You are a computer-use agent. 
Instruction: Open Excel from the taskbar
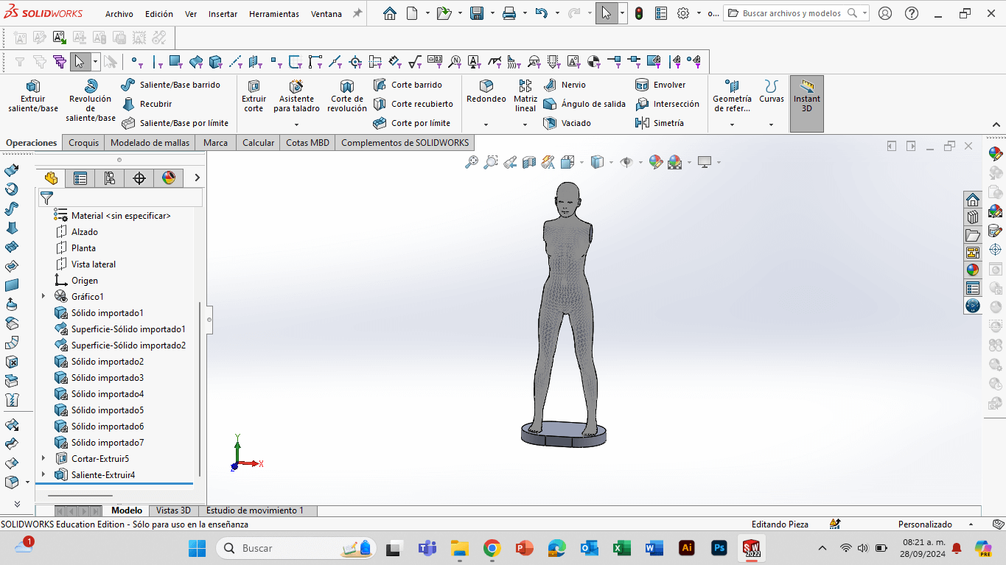[621, 548]
